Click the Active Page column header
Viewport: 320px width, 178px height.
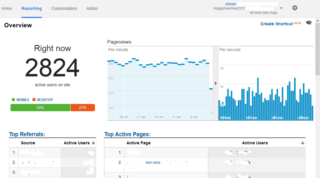[x=138, y=143]
